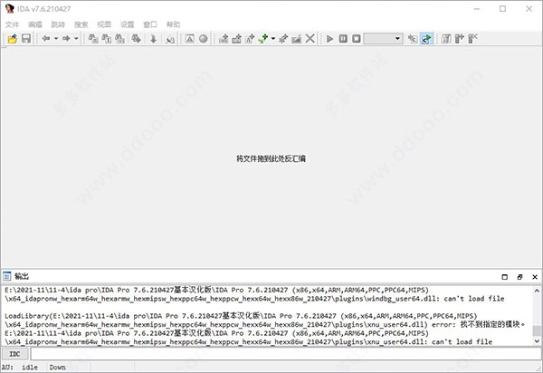Image resolution: width=543 pixels, height=373 pixels.
Task: Click first plus-marked icon after circle
Action: coord(224,38)
